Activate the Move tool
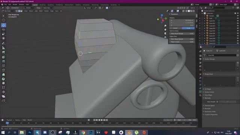 pos(3,25)
